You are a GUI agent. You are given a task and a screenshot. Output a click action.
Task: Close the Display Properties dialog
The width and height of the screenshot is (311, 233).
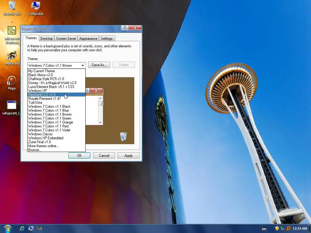135,28
